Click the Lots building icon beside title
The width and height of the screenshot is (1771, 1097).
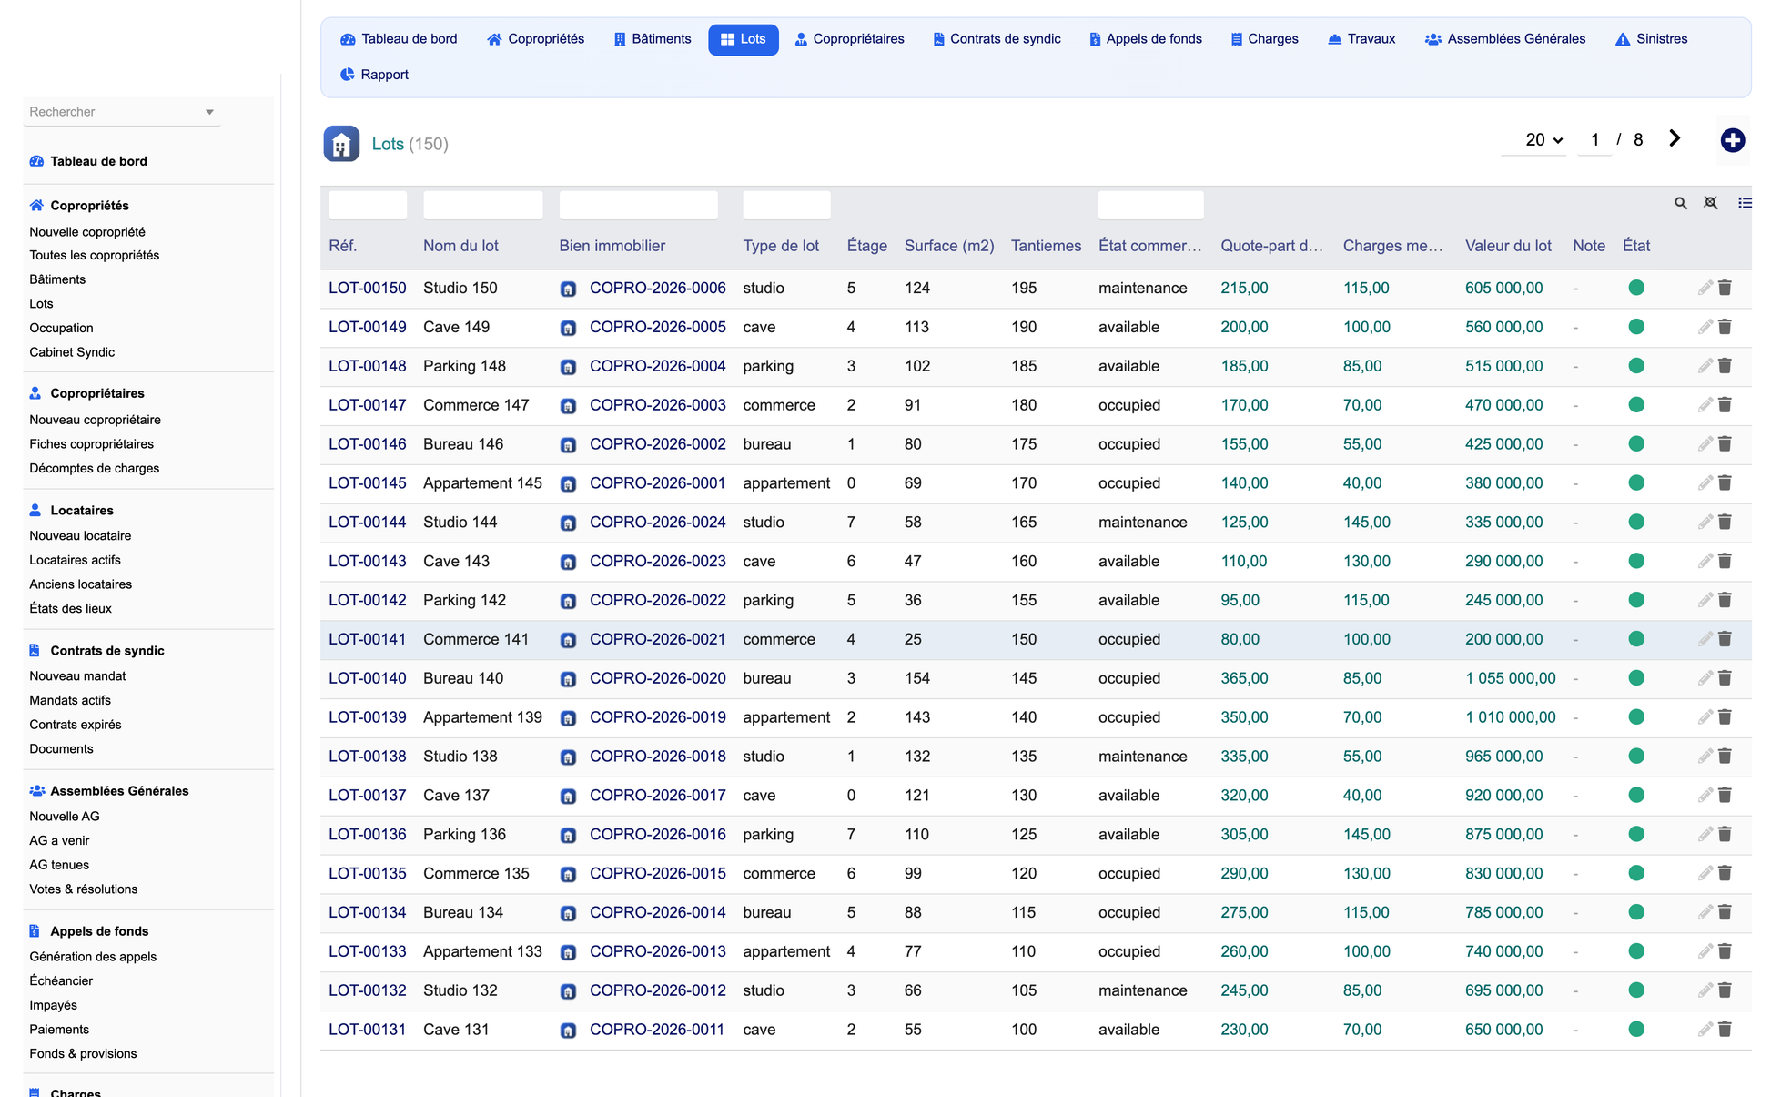[x=341, y=144]
